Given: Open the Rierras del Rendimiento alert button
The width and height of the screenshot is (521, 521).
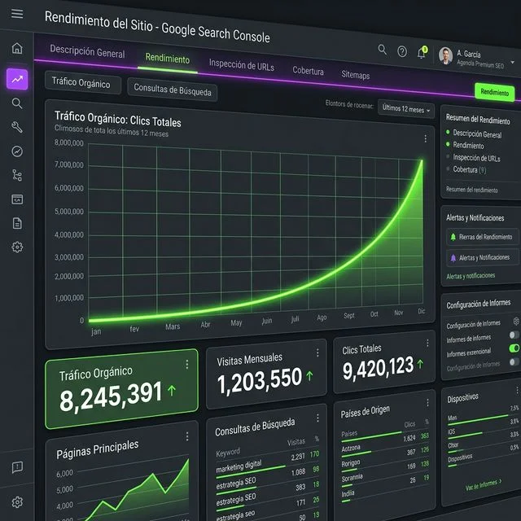Looking at the screenshot, I should tap(482, 237).
